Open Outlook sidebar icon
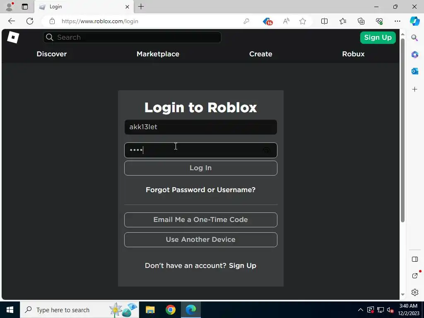The image size is (424, 318). (414, 71)
